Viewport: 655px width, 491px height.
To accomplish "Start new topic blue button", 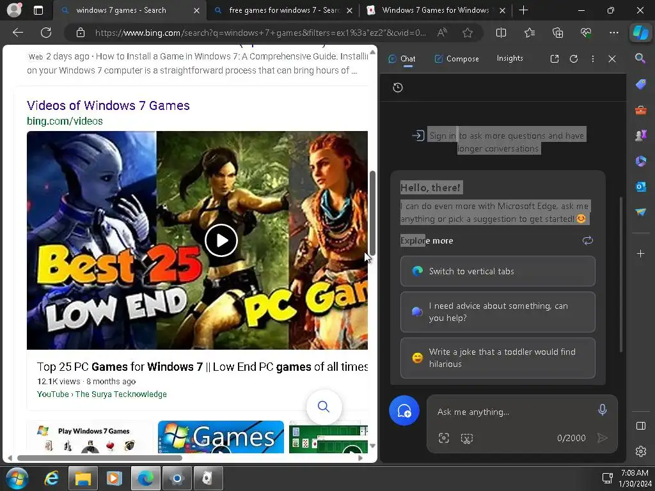I will pos(404,410).
